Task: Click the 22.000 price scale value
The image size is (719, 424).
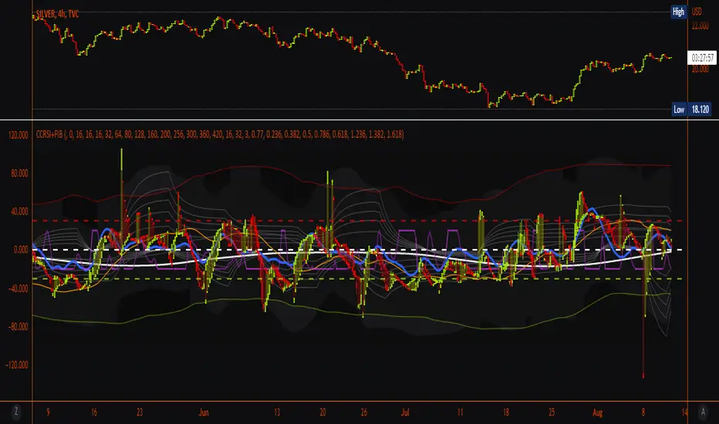Action: 700,25
